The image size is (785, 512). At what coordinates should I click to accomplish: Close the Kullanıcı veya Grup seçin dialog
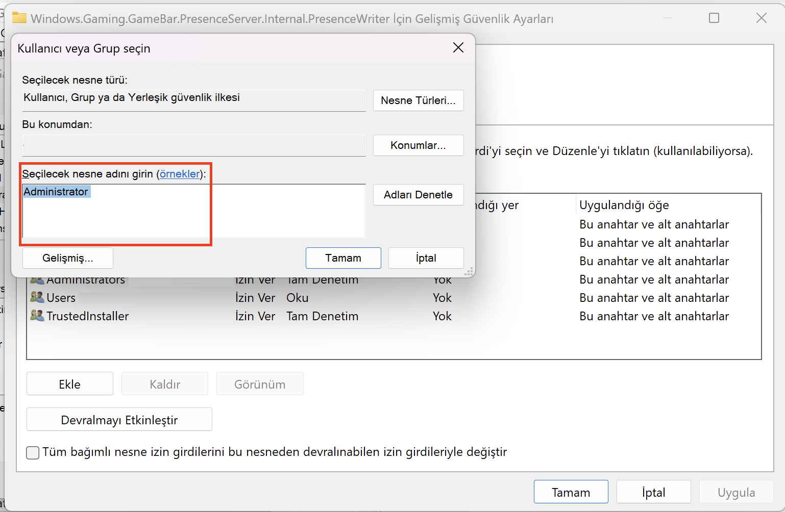458,47
